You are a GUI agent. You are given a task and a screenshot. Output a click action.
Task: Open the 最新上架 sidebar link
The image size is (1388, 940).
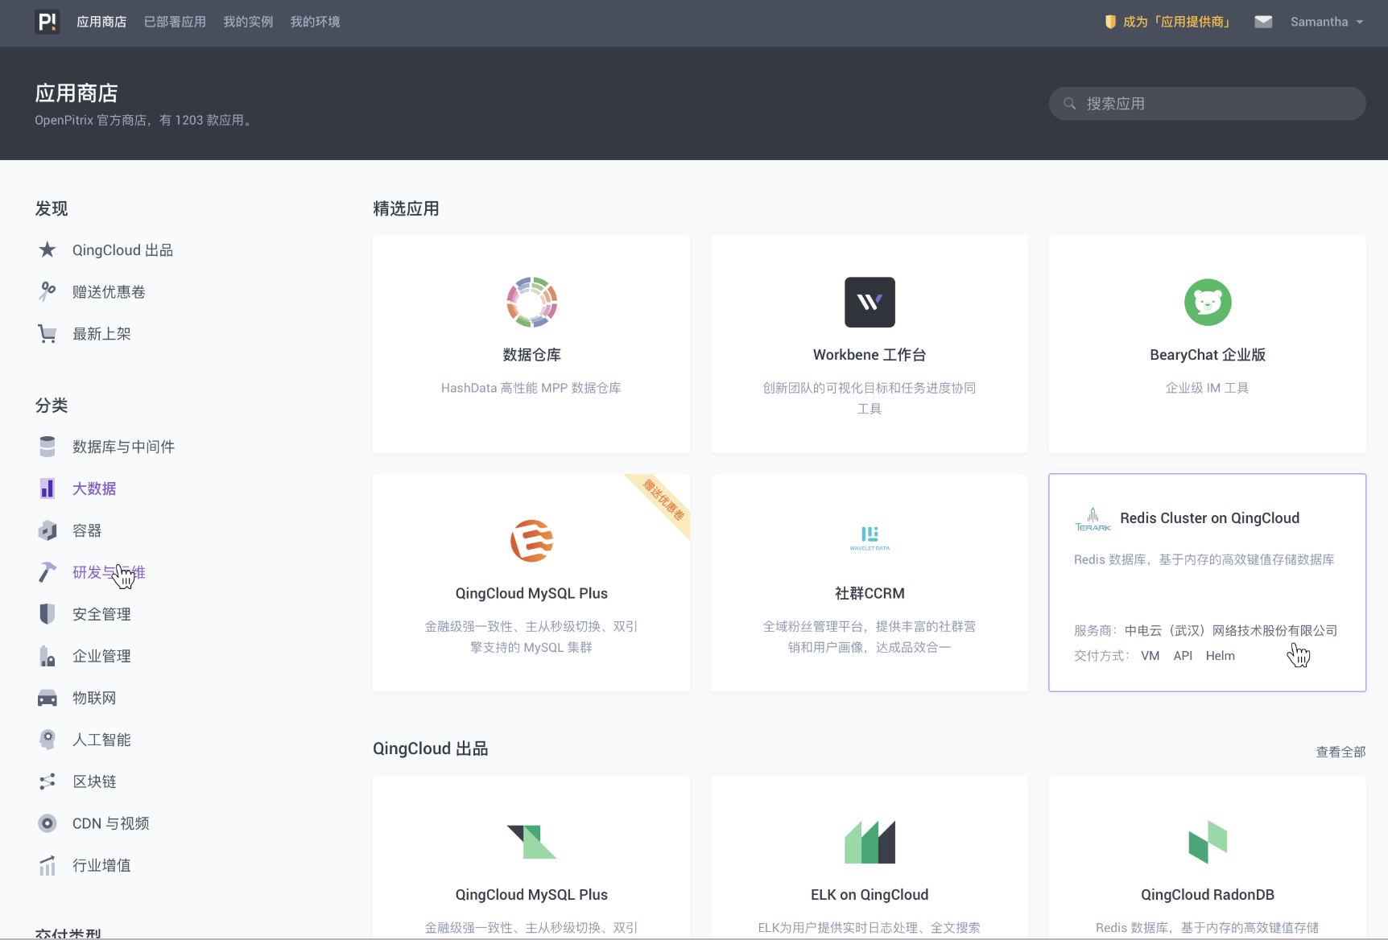coord(101,334)
